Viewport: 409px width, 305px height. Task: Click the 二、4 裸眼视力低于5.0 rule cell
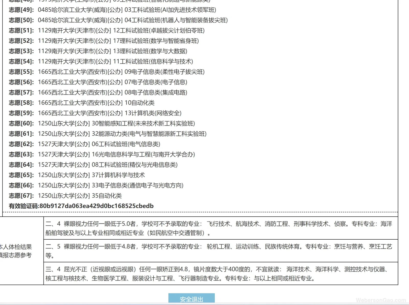tap(221, 228)
